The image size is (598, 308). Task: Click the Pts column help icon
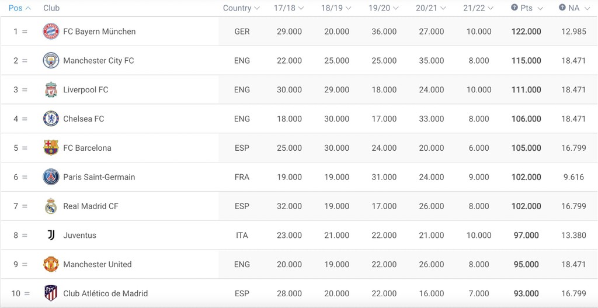click(514, 8)
